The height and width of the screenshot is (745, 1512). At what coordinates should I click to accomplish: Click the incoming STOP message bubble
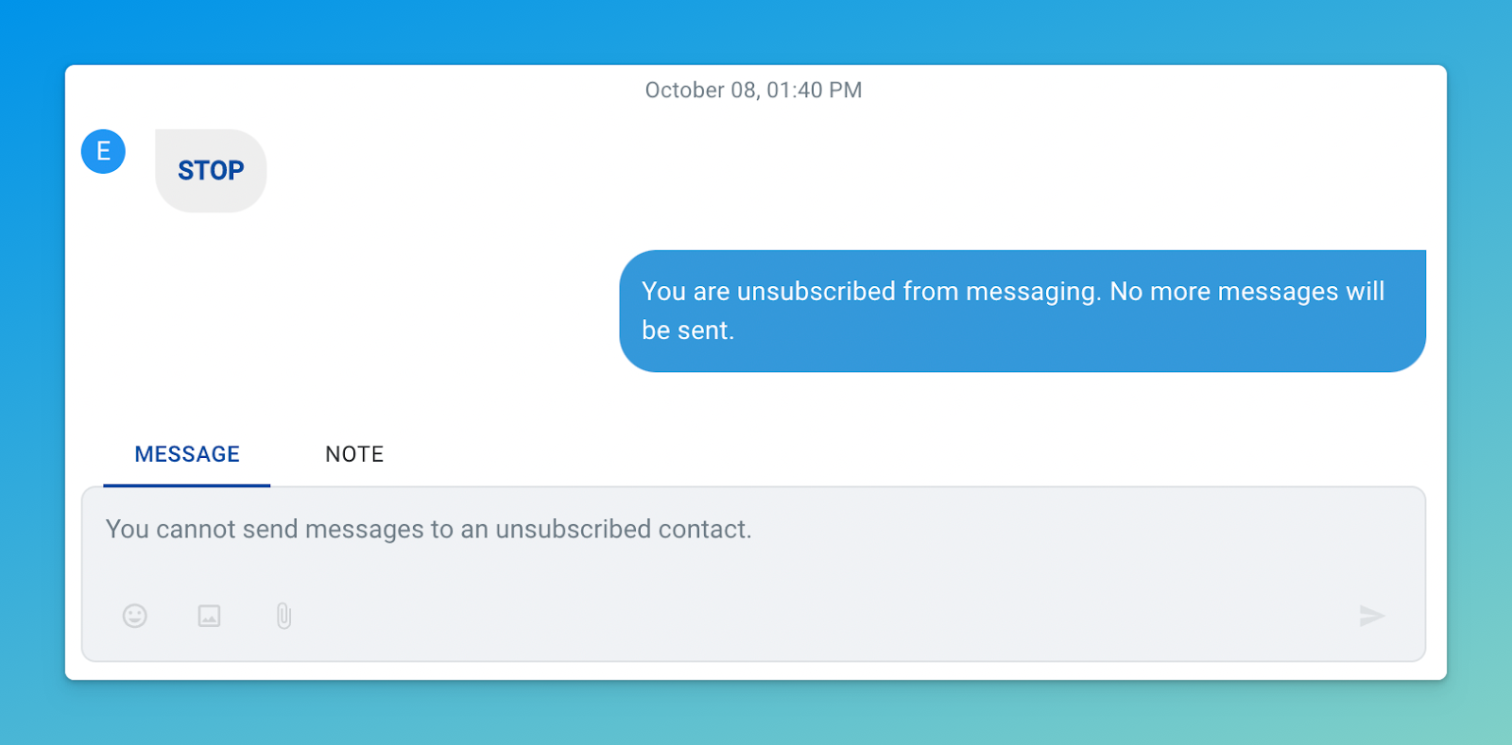point(211,171)
